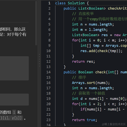Click the '// 获取第一个插值' comment
127x127 pixels.
pos(89,93)
